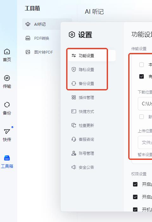Click the 功能设置 sliders icon
This screenshot has width=152, height=222.
pos(74,55)
